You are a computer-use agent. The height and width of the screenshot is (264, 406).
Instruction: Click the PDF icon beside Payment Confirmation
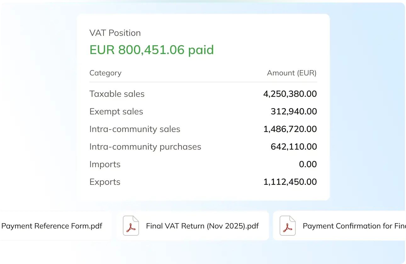[287, 226]
